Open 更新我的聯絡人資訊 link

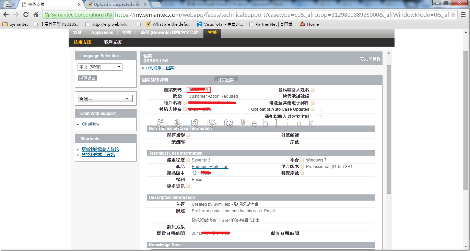tap(100, 150)
